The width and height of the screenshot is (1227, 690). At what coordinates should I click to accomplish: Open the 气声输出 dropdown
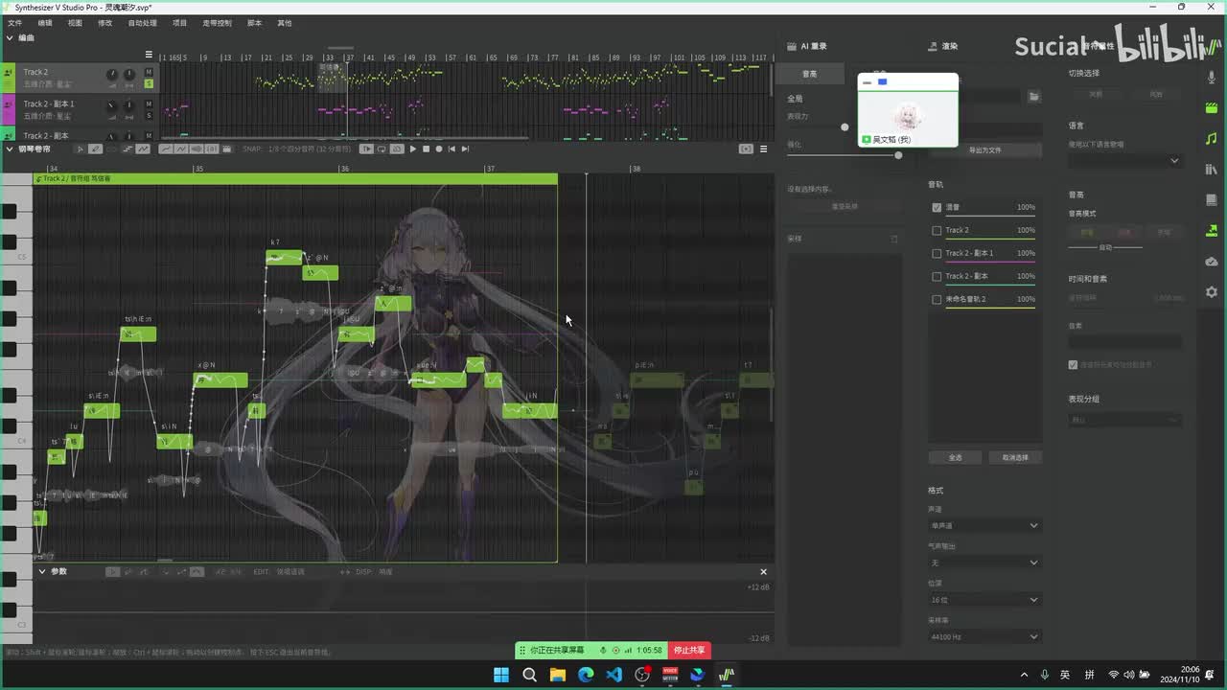[984, 563]
